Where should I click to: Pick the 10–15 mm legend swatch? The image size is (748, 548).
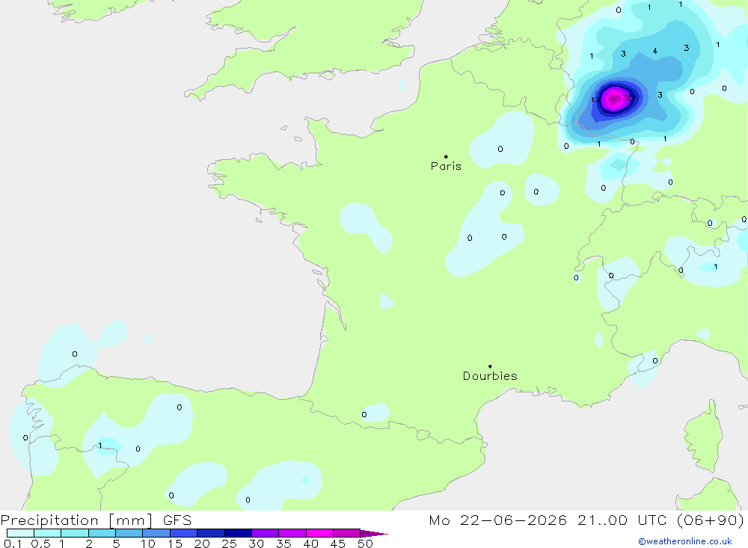[x=156, y=533]
